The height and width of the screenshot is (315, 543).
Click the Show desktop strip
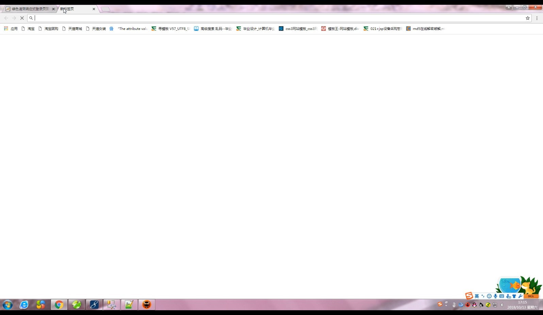tap(541, 304)
